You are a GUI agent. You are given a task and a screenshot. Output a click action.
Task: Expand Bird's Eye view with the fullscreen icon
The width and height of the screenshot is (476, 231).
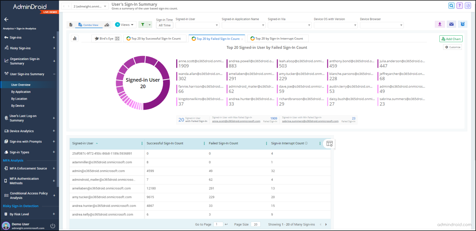pos(117,38)
